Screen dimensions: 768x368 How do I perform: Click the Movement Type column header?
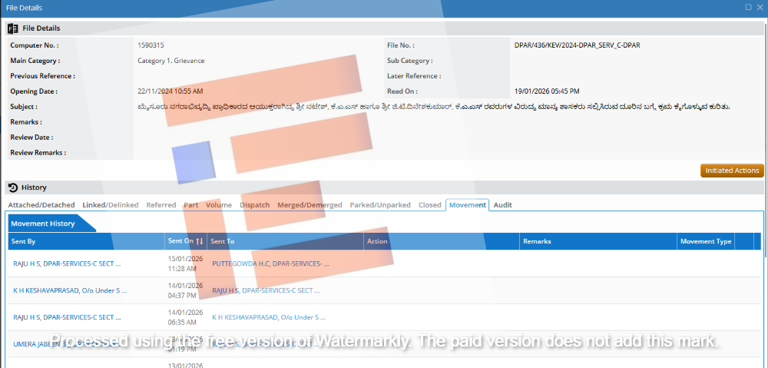pos(705,241)
